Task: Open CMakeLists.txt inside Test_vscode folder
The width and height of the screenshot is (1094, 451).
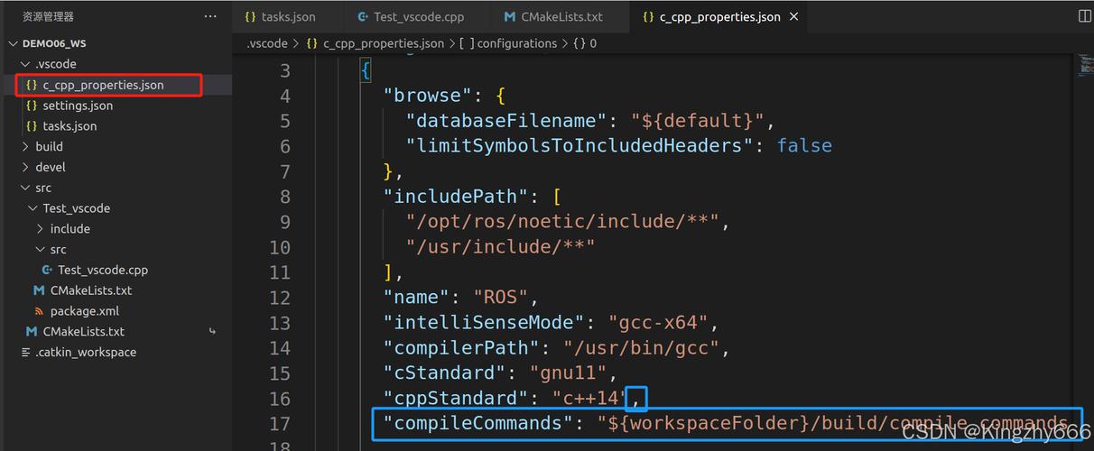Action: [x=91, y=290]
